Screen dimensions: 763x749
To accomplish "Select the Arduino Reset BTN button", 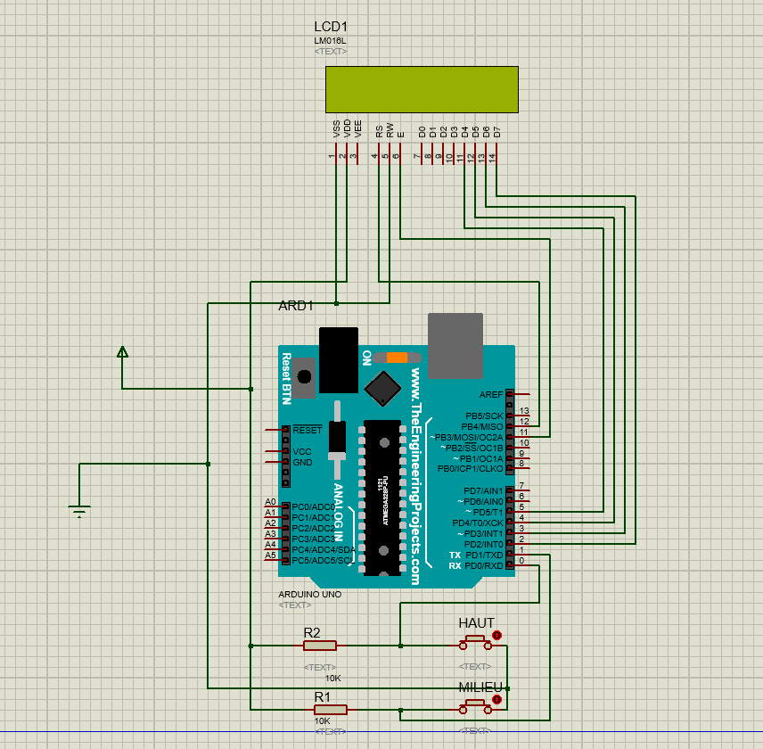I will (304, 377).
